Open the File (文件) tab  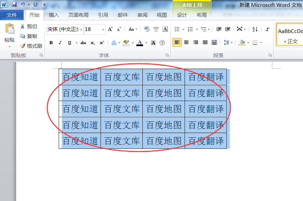12,15
